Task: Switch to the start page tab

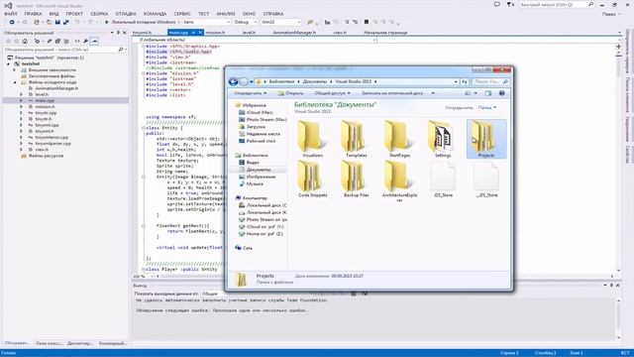Action: click(385, 33)
